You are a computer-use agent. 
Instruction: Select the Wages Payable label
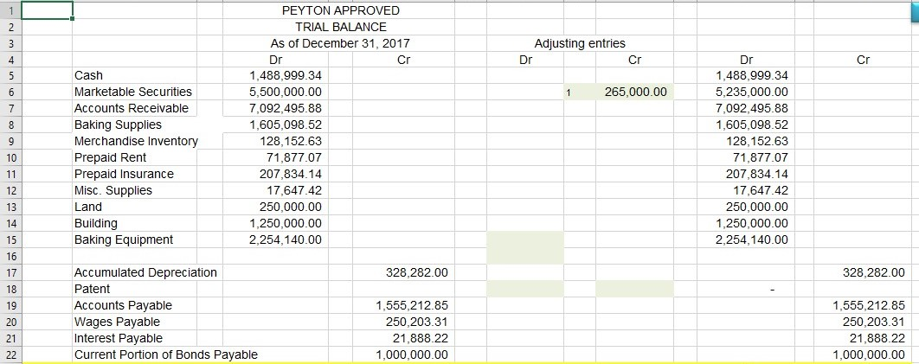pyautogui.click(x=117, y=322)
